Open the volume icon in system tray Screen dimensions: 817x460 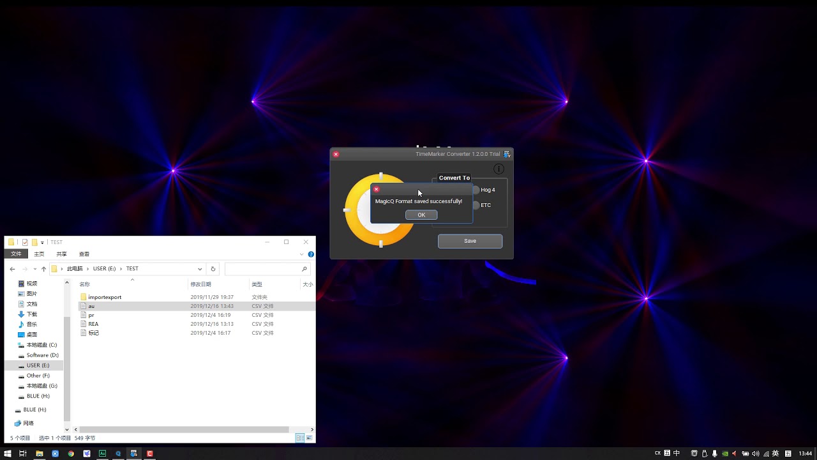pos(756,454)
